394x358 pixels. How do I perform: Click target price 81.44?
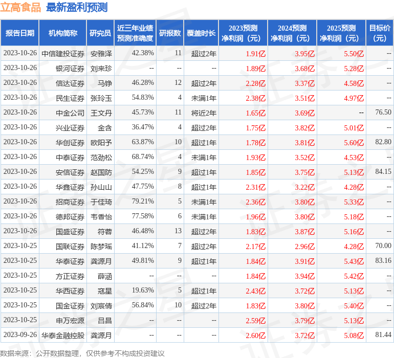point(383,334)
